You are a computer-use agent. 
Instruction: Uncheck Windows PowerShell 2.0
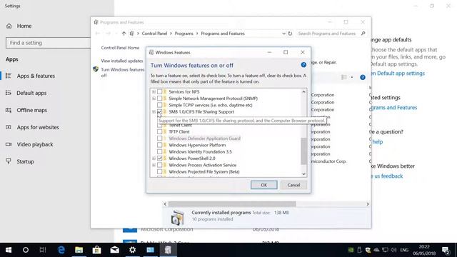point(159,158)
